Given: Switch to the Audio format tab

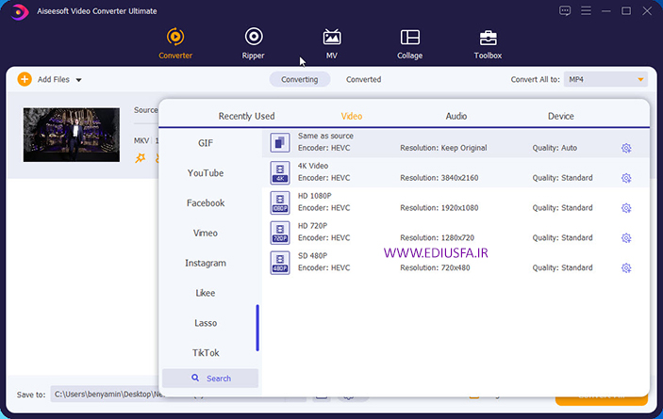Looking at the screenshot, I should pyautogui.click(x=456, y=116).
